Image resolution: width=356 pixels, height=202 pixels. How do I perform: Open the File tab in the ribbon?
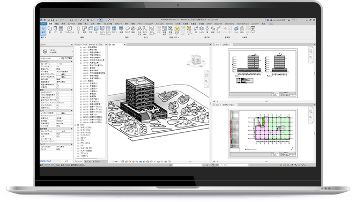(43, 24)
